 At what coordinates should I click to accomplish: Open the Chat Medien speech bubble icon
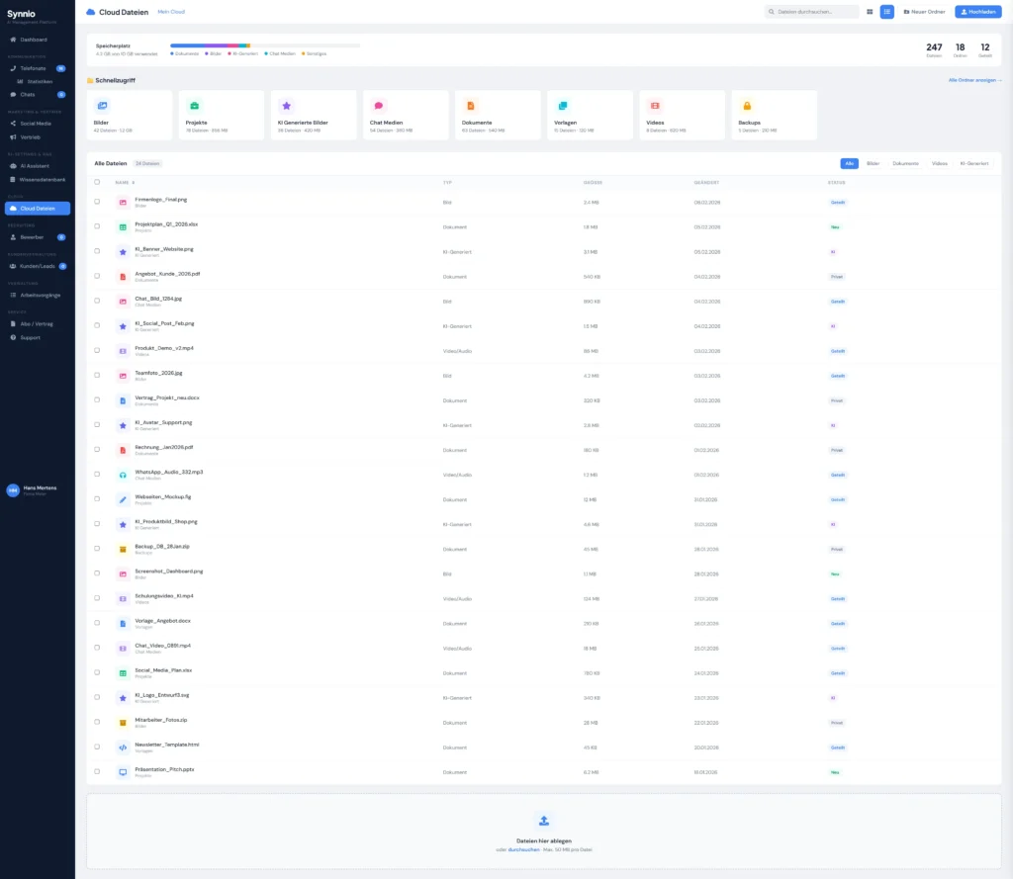(x=378, y=106)
